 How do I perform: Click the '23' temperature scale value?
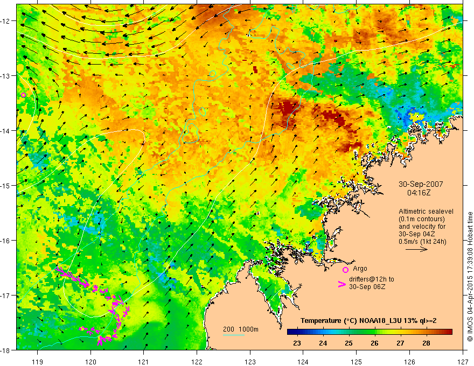[297, 343]
